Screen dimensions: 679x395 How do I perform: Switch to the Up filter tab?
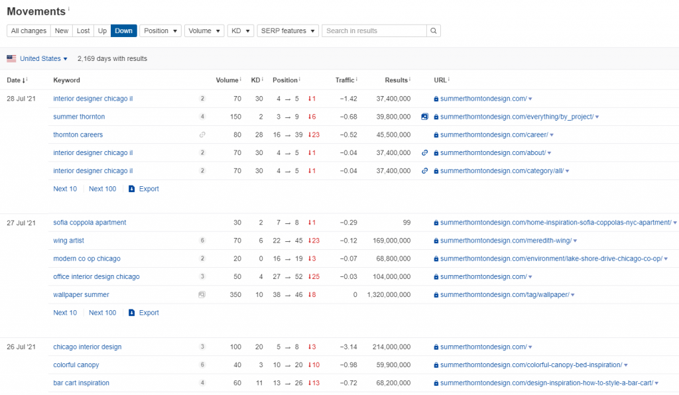102,30
